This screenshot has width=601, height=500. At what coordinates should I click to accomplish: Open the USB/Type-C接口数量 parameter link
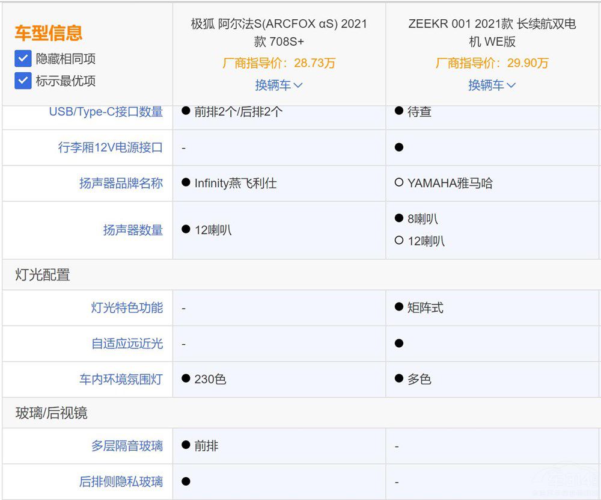(106, 112)
